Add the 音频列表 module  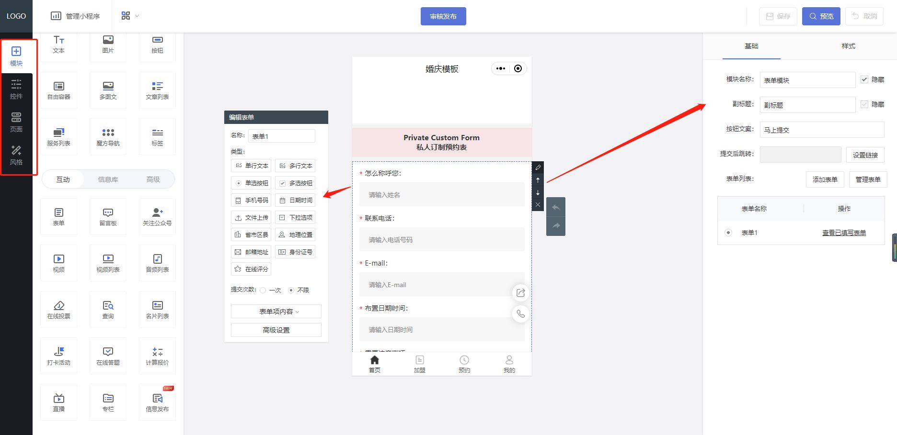(x=157, y=263)
